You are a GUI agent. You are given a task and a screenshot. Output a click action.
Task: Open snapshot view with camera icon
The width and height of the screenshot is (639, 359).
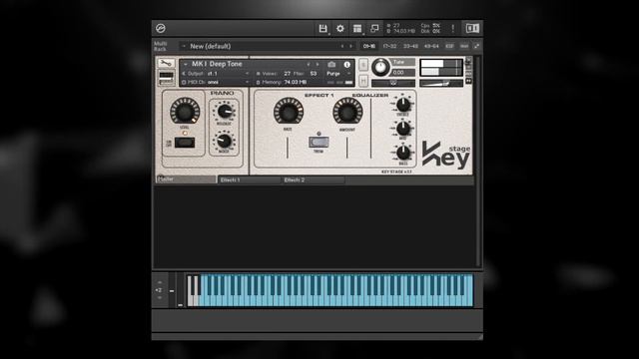[331, 64]
